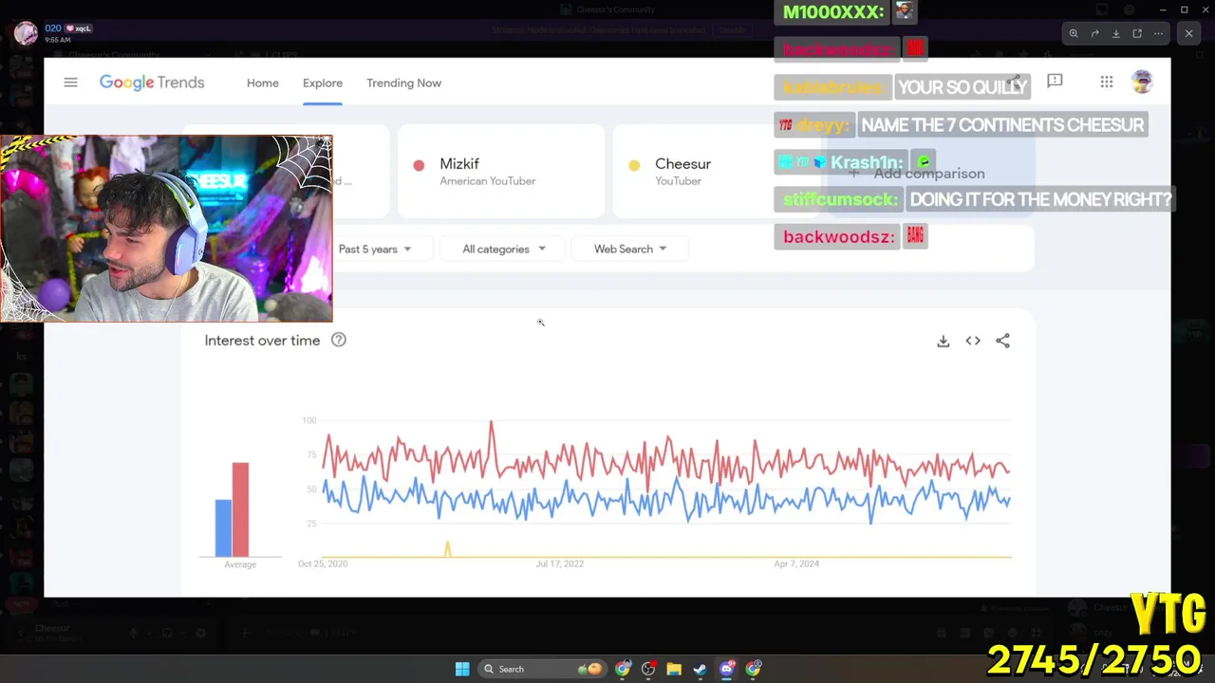Image resolution: width=1215 pixels, height=683 pixels.
Task: Click the blue average bar
Action: [223, 527]
